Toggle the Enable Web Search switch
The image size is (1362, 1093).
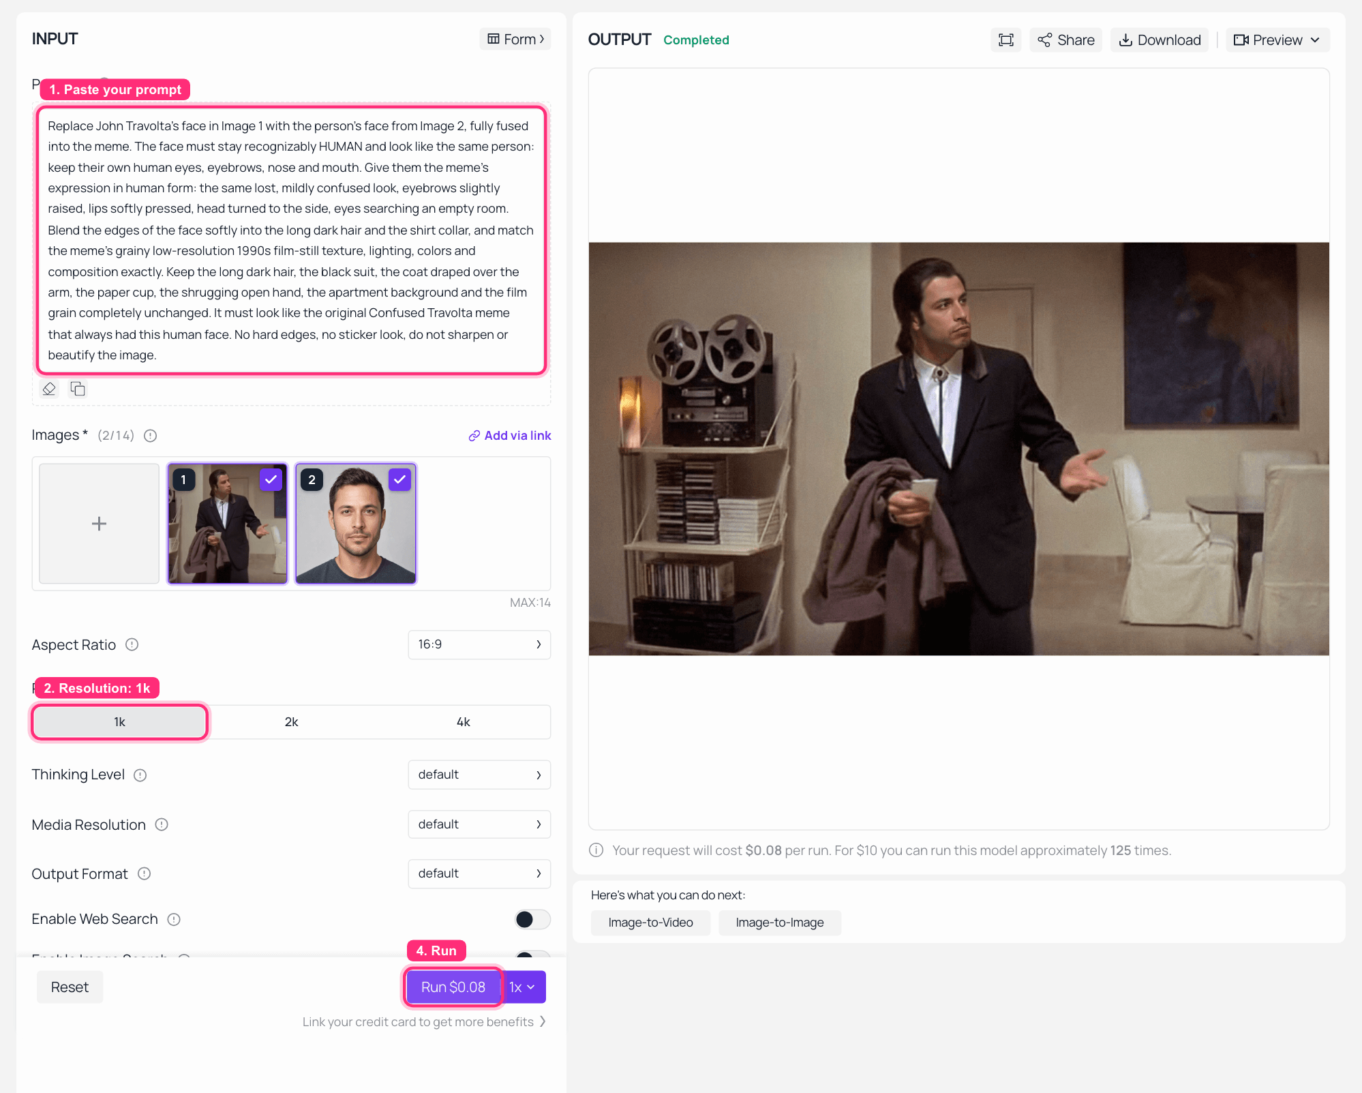(x=532, y=919)
